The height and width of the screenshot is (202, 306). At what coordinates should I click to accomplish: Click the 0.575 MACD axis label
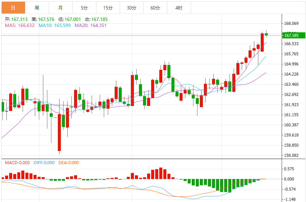click(289, 169)
